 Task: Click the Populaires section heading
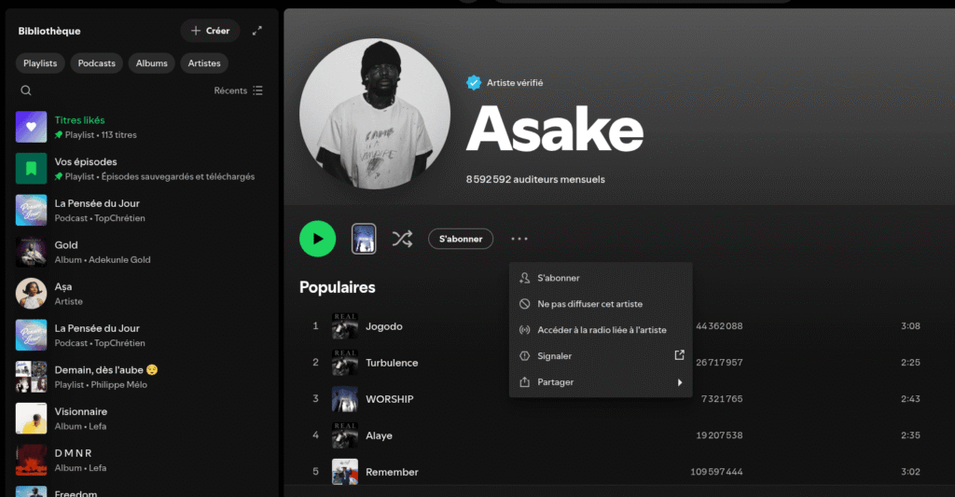[x=338, y=287]
